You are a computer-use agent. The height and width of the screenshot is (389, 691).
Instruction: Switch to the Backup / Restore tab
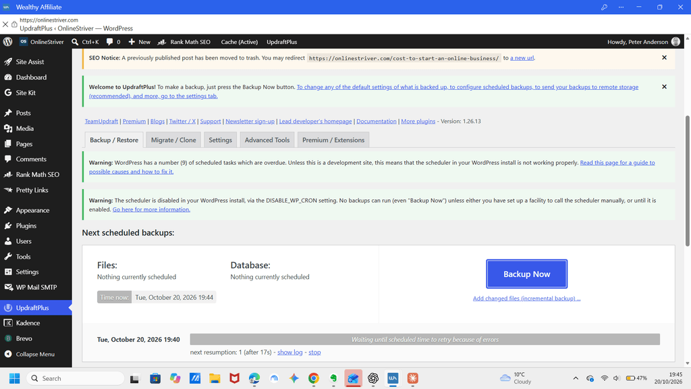pos(113,140)
